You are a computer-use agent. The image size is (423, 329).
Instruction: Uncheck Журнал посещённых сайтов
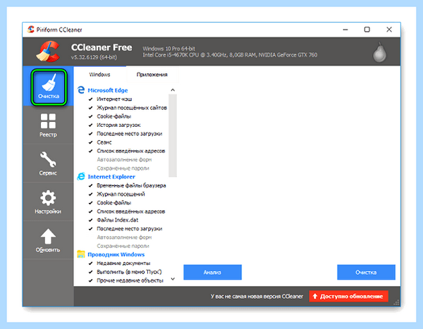click(x=91, y=108)
